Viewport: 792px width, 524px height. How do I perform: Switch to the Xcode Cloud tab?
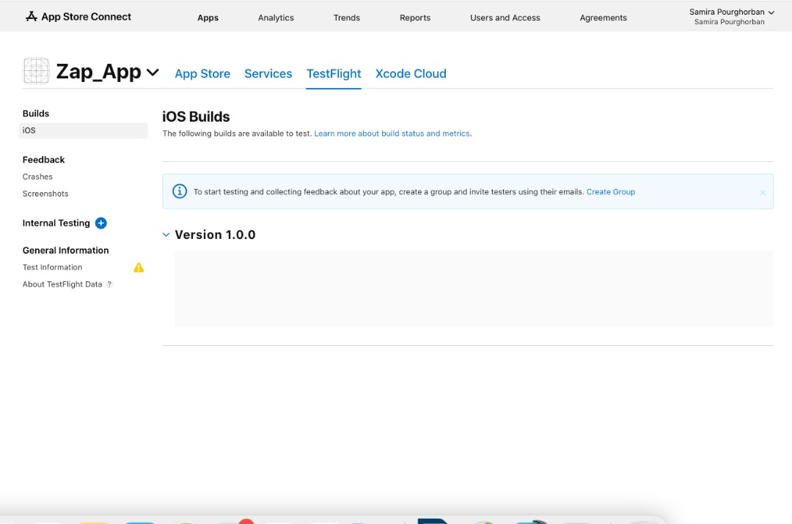pyautogui.click(x=411, y=73)
